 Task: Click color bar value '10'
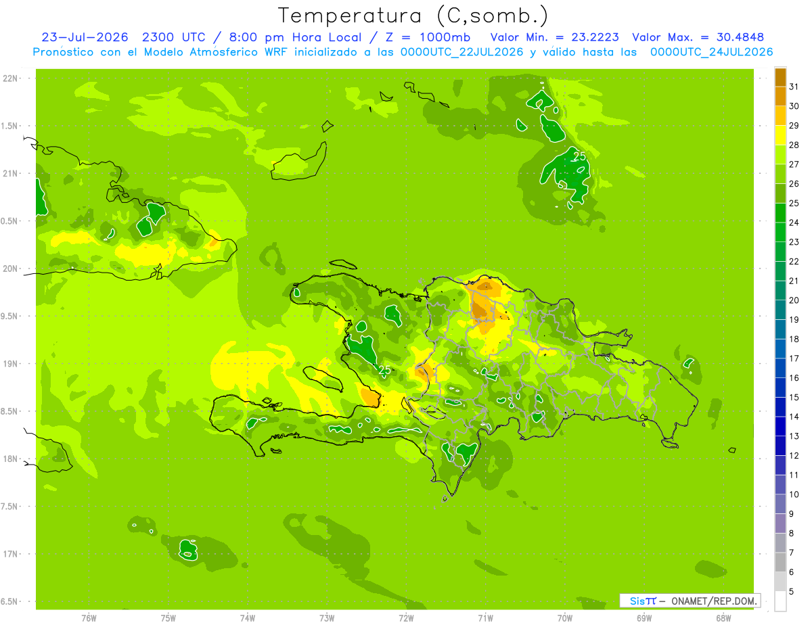click(794, 494)
